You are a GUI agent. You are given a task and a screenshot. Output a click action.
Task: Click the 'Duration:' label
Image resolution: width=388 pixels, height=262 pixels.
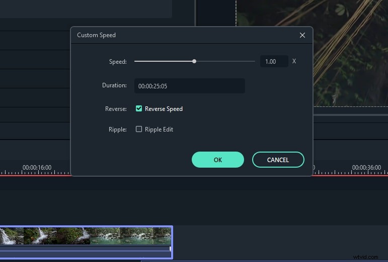[x=114, y=85]
